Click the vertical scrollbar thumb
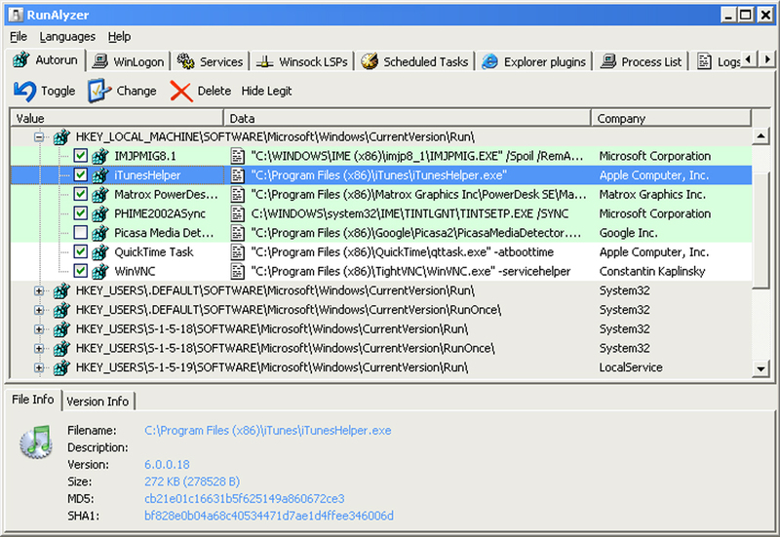The width and height of the screenshot is (780, 537). (761, 230)
